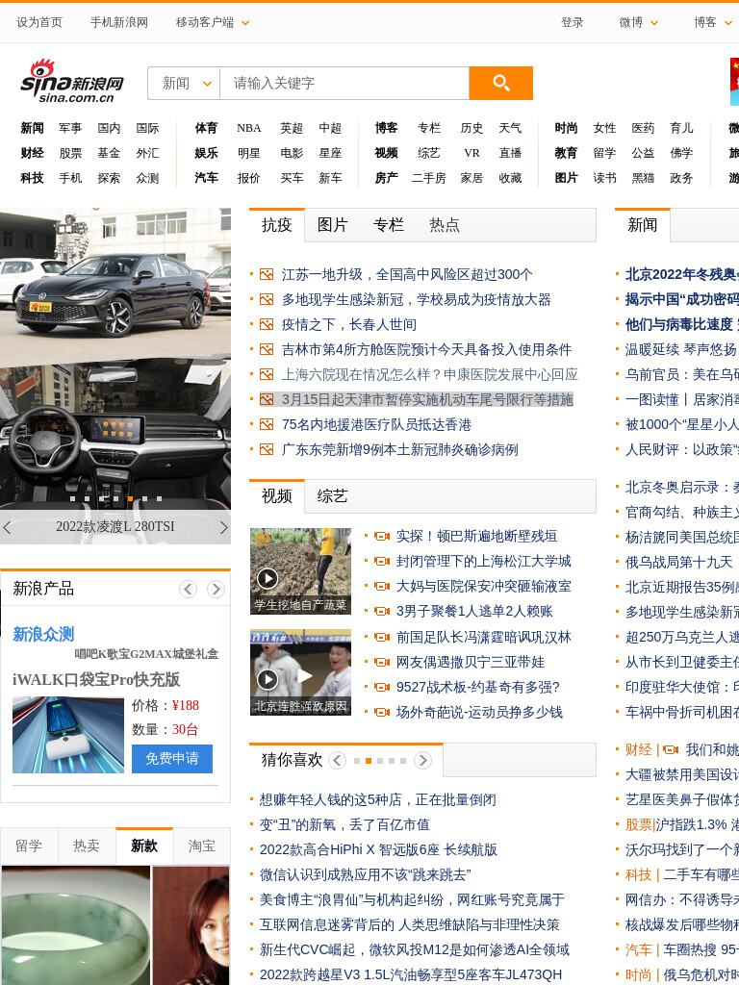Click the keyword search input field

pos(344,83)
